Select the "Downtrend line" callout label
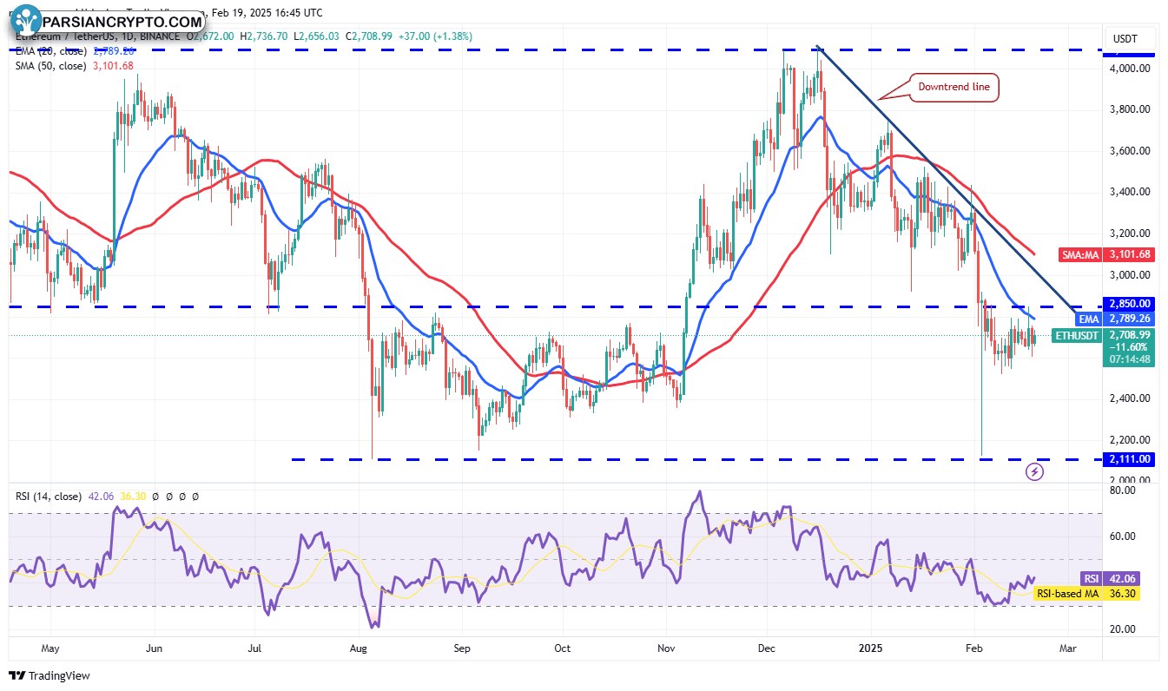Image resolution: width=1168 pixels, height=691 pixels. click(955, 87)
